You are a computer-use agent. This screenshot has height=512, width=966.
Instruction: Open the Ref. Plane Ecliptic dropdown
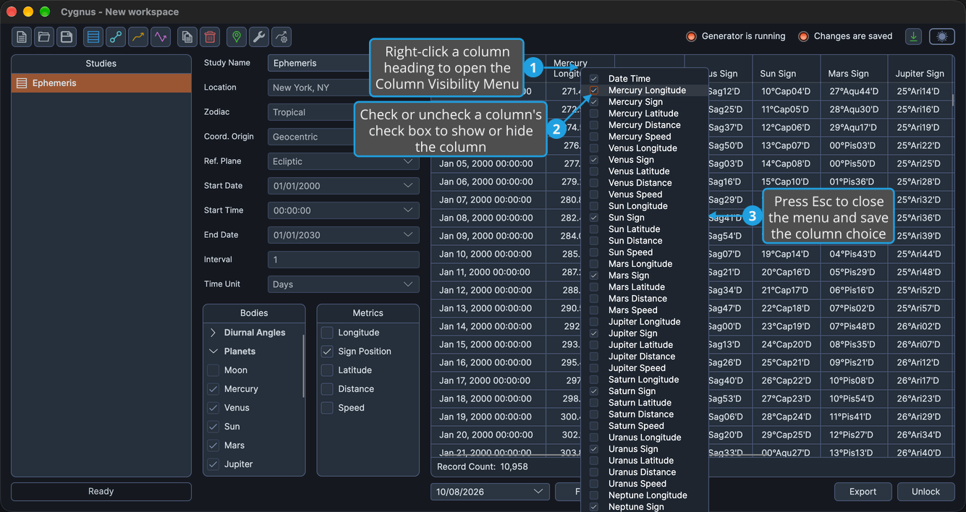344,161
